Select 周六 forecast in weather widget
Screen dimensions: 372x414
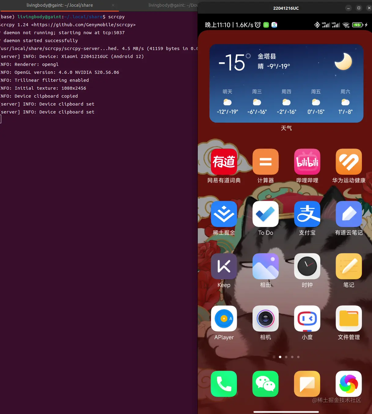(345, 102)
